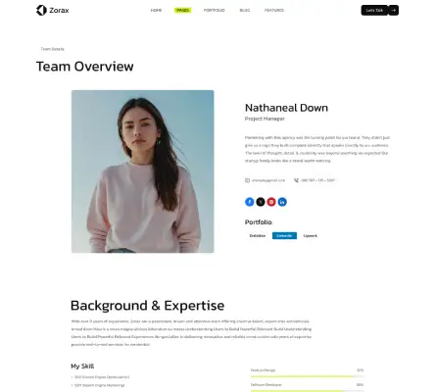Screen dimensions: 435x392
Task: Click the Zorax logo icon
Action: pos(41,10)
